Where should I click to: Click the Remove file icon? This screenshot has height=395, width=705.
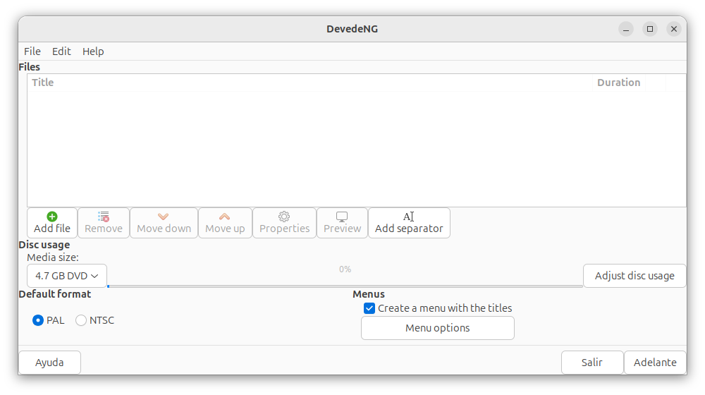pyautogui.click(x=104, y=217)
